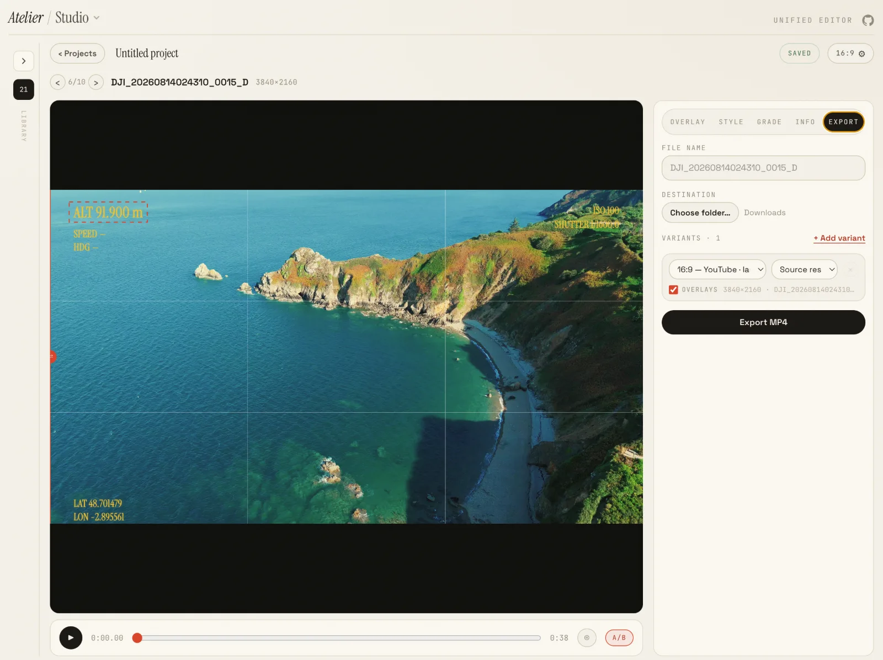Edit the File name input field
This screenshot has height=660, width=883.
[763, 168]
